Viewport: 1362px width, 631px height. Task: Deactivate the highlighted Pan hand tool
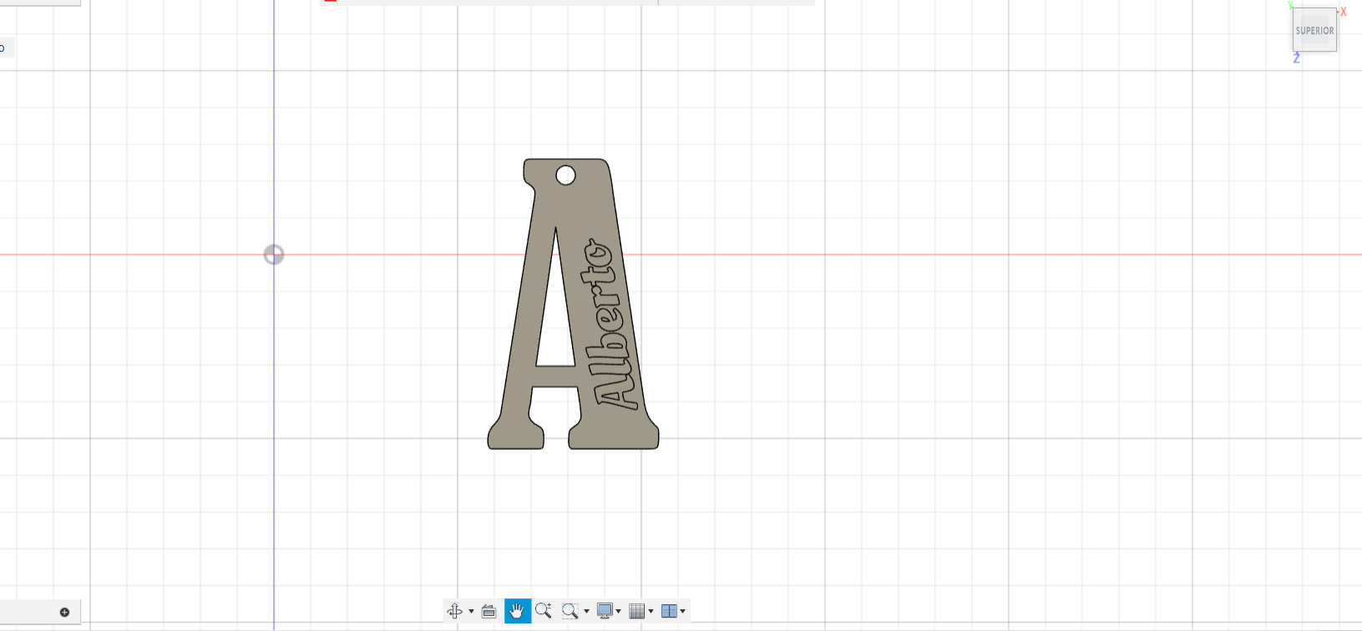[518, 611]
